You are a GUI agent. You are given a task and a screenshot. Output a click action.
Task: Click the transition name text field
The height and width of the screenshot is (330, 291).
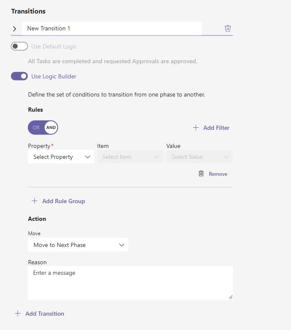point(112,29)
